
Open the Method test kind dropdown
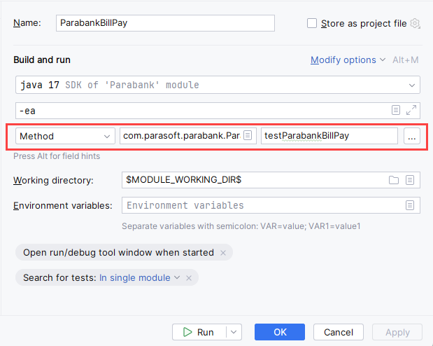[x=65, y=136]
